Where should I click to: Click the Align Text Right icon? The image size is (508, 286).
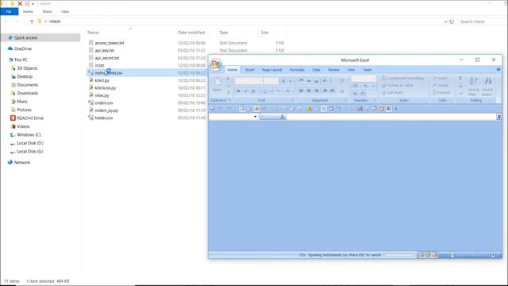point(317,91)
